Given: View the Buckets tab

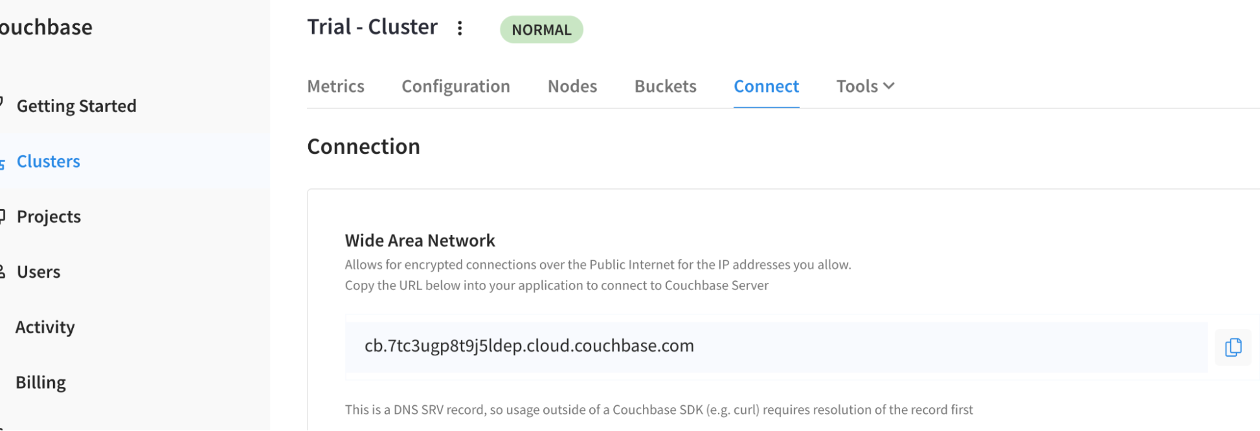Looking at the screenshot, I should pyautogui.click(x=665, y=86).
